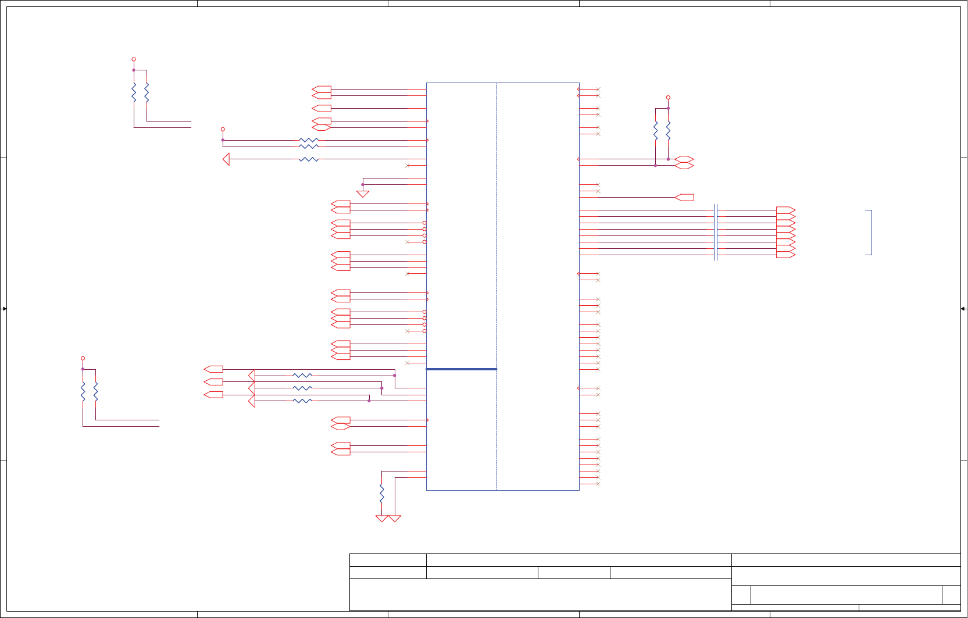Select the title block table
Screen dimensions: 968x618
655,582
